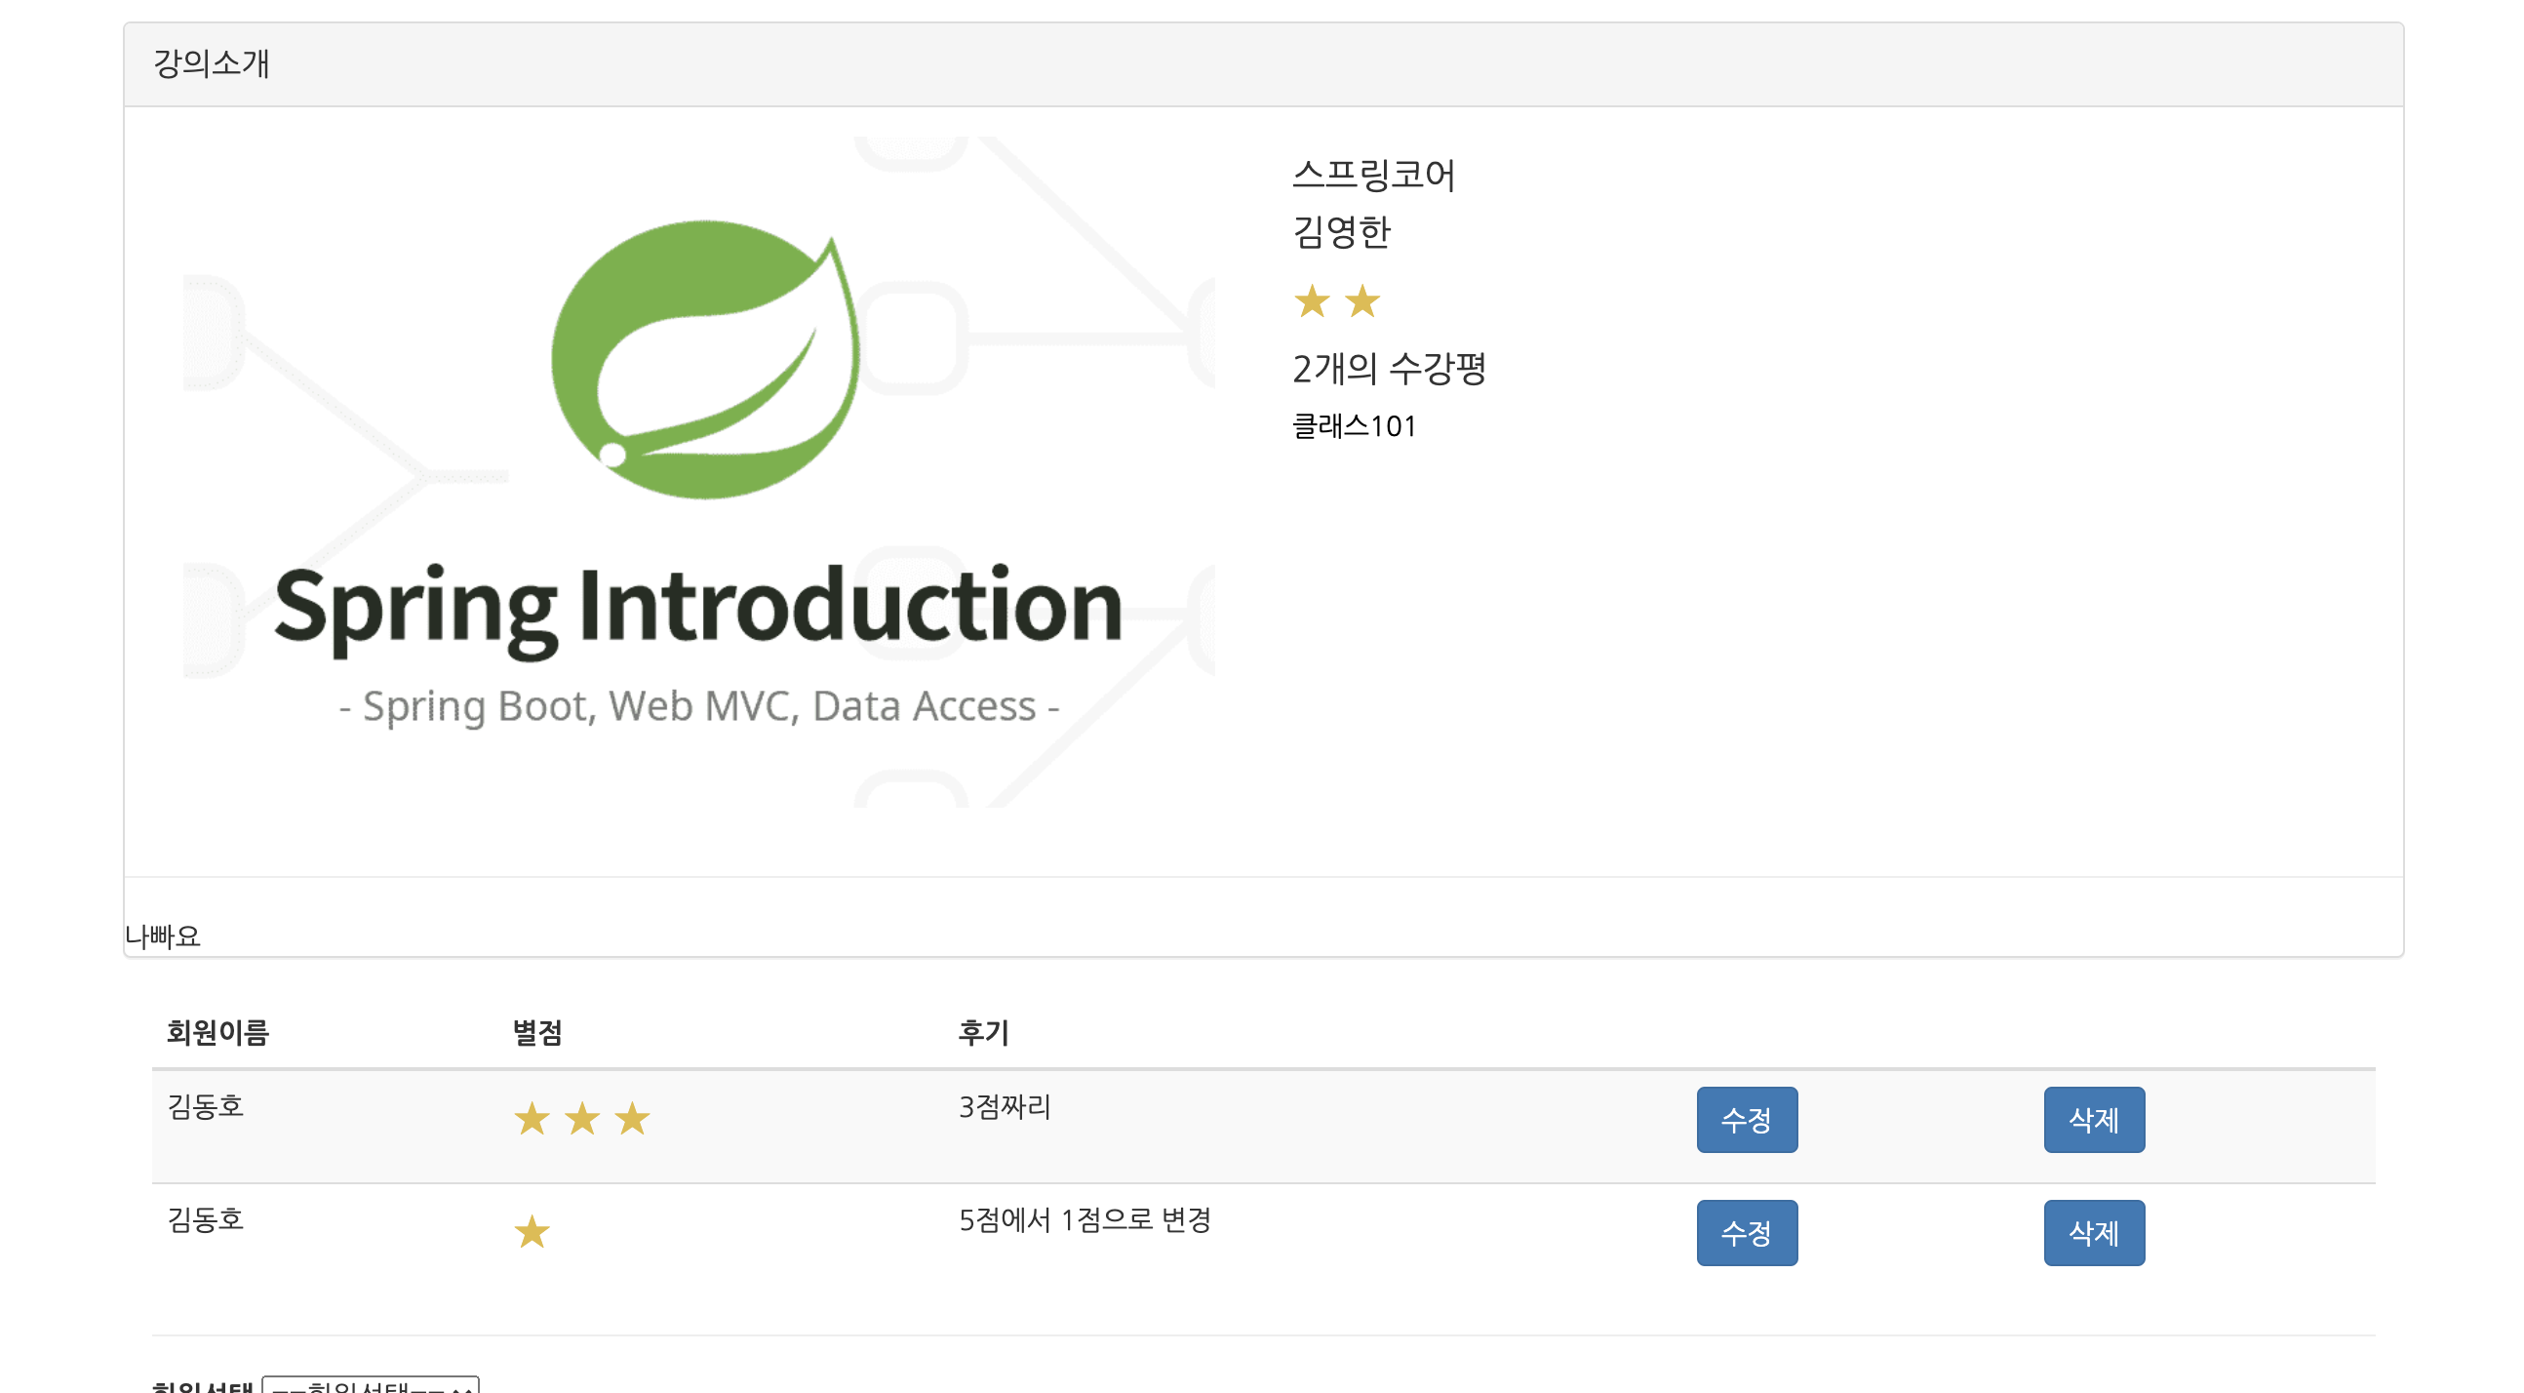Select the course title 스프링코어
This screenshot has height=1393, width=2524.
pos(1374,175)
